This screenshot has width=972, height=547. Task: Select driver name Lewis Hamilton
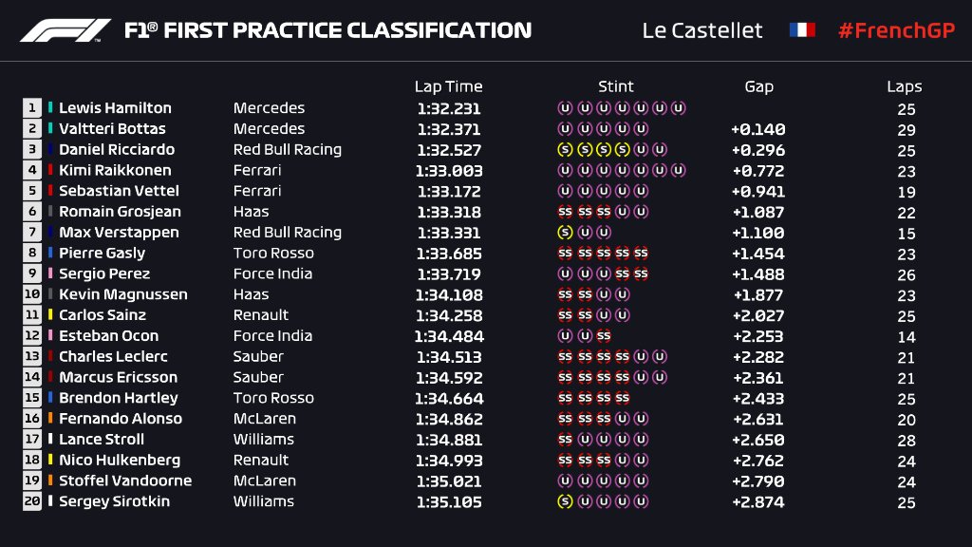point(115,108)
